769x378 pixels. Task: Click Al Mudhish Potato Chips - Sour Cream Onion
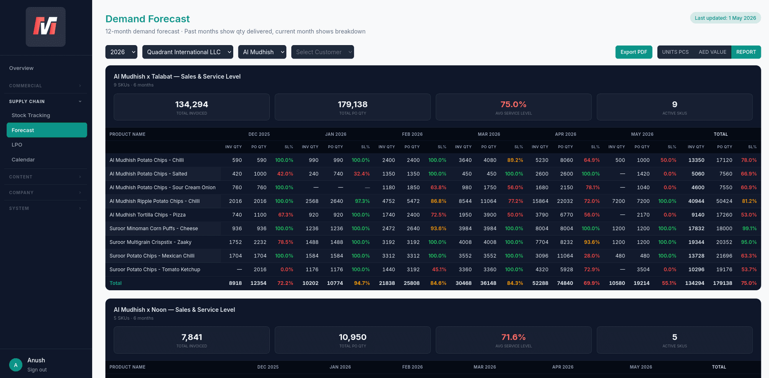click(x=162, y=188)
